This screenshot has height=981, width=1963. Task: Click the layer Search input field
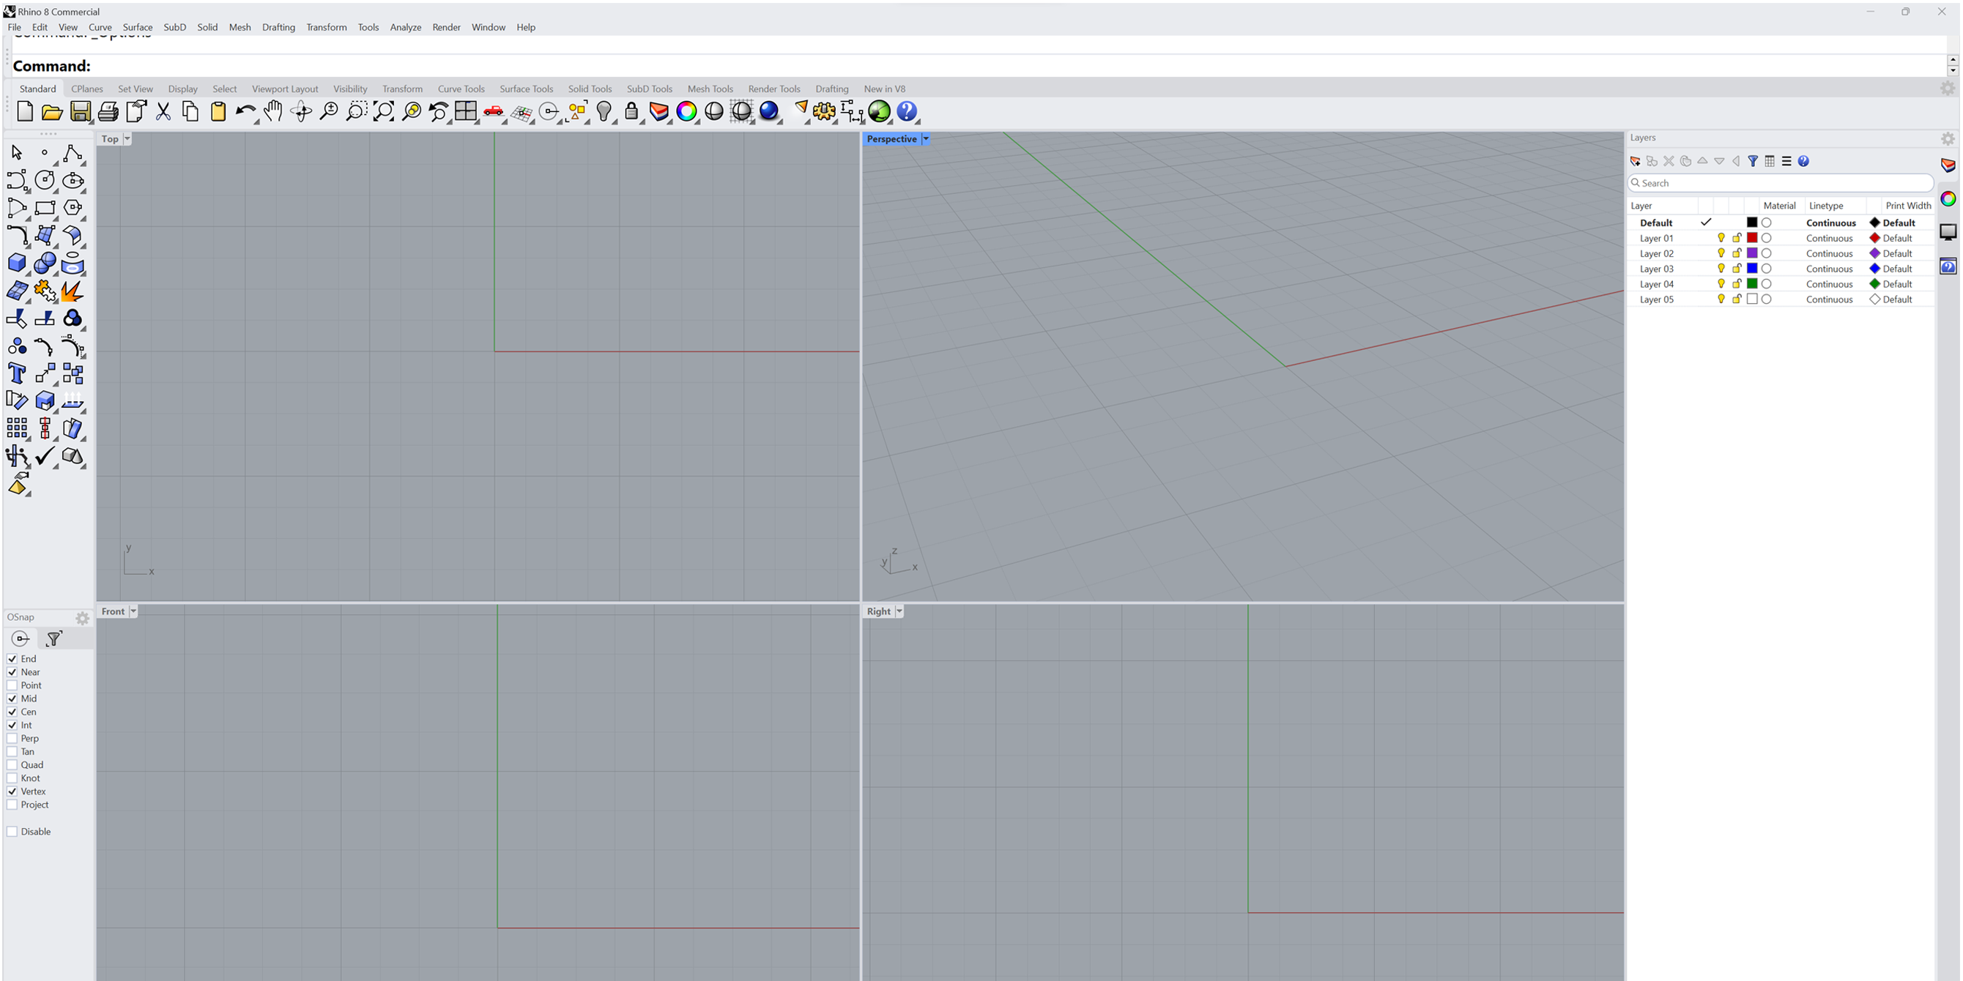pos(1780,184)
